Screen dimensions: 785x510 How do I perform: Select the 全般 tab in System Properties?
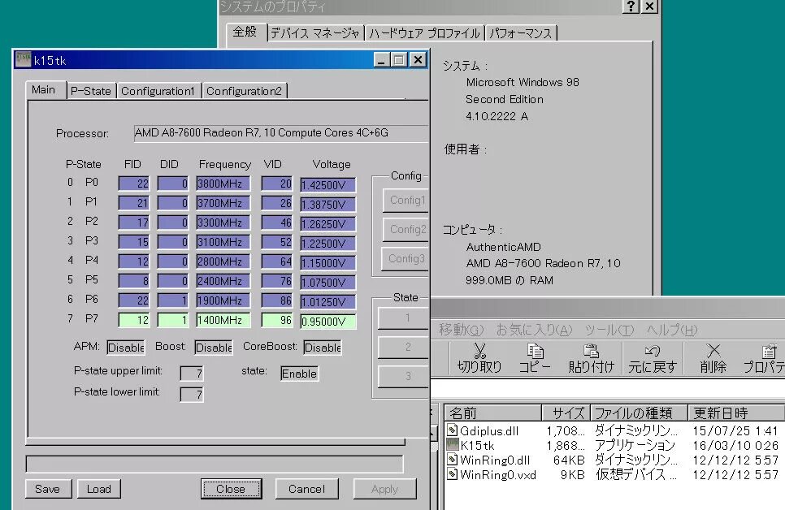click(x=245, y=32)
